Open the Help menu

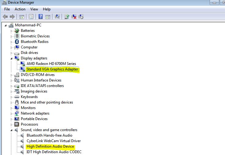47,9
